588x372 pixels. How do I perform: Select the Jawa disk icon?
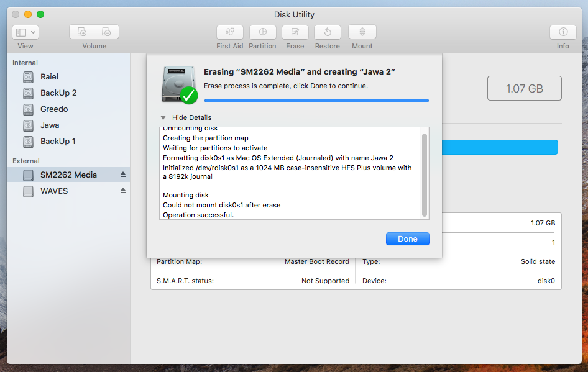pyautogui.click(x=28, y=125)
